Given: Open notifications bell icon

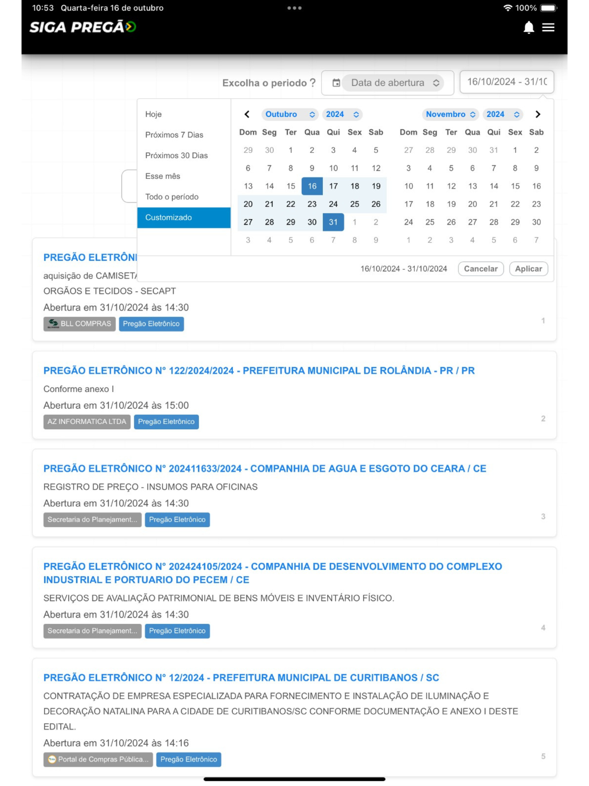Looking at the screenshot, I should tap(529, 27).
